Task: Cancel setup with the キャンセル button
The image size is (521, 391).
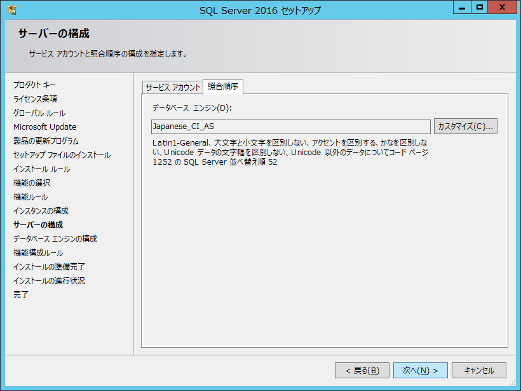Action: (479, 370)
